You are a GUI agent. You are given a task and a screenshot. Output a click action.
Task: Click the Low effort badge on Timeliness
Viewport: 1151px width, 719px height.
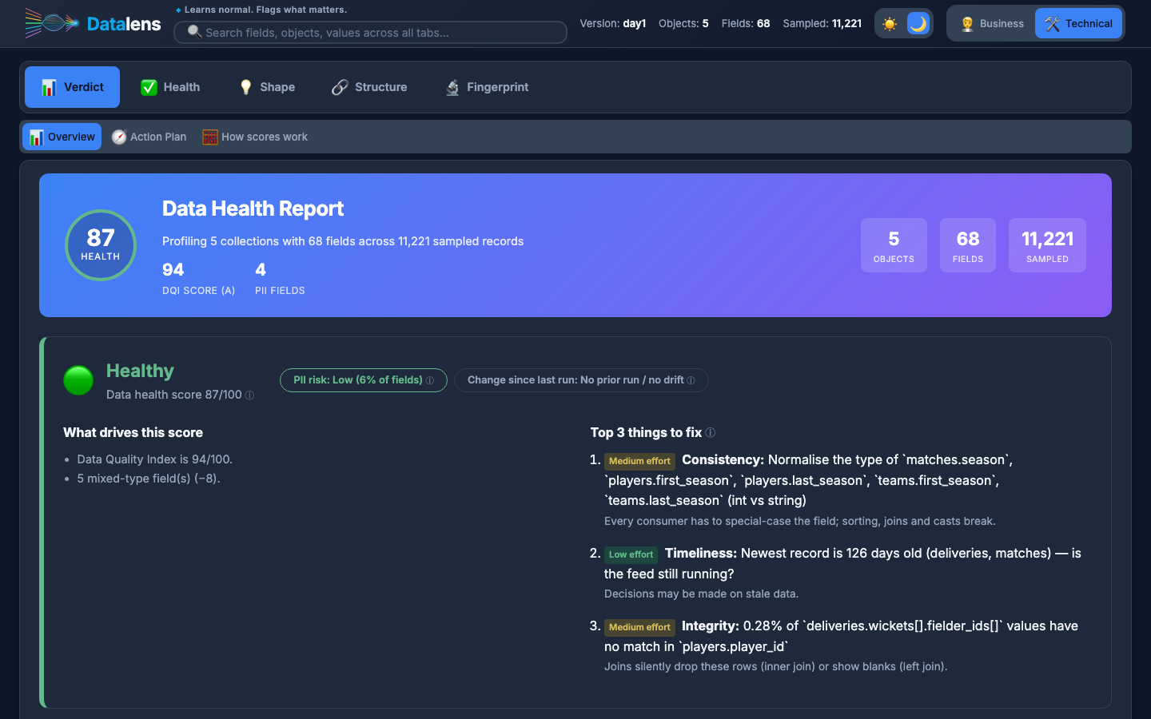pyautogui.click(x=631, y=554)
